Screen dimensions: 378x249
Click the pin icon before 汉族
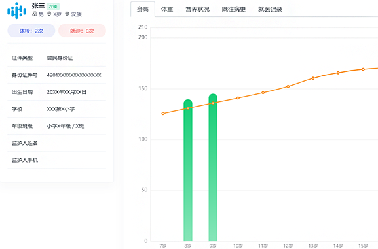[x=67, y=14]
